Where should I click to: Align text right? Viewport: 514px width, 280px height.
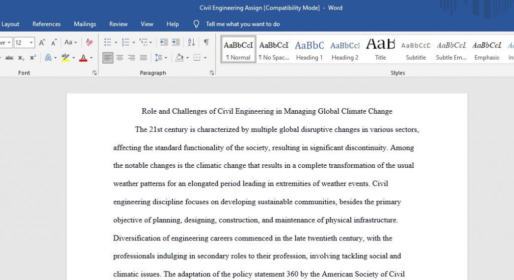[132, 58]
